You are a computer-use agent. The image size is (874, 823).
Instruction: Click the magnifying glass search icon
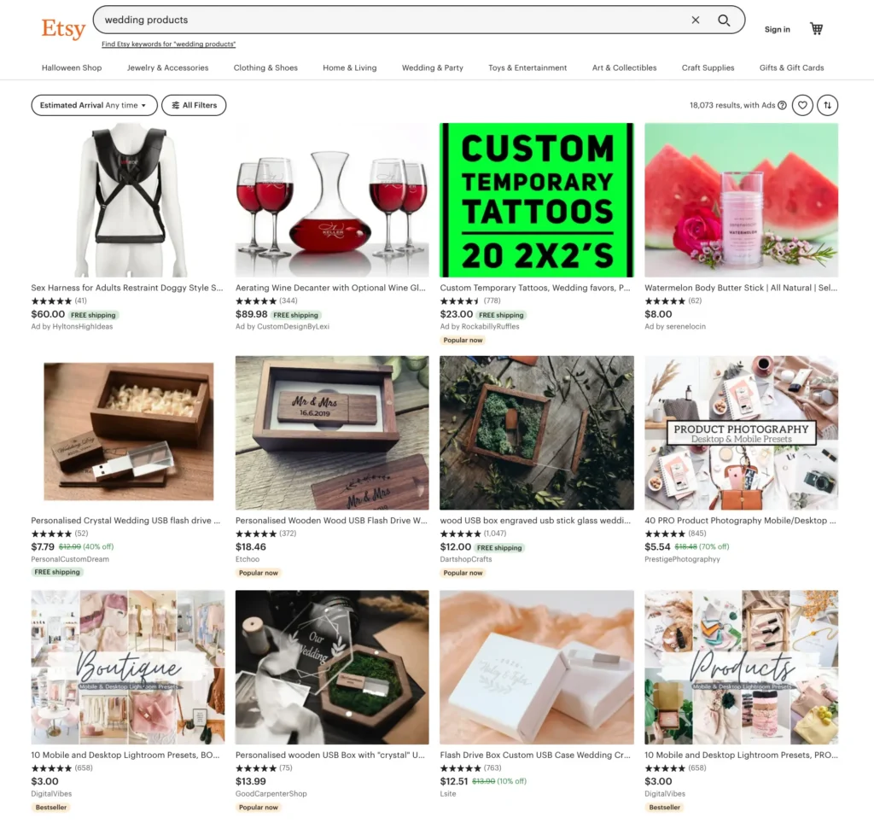tap(724, 20)
